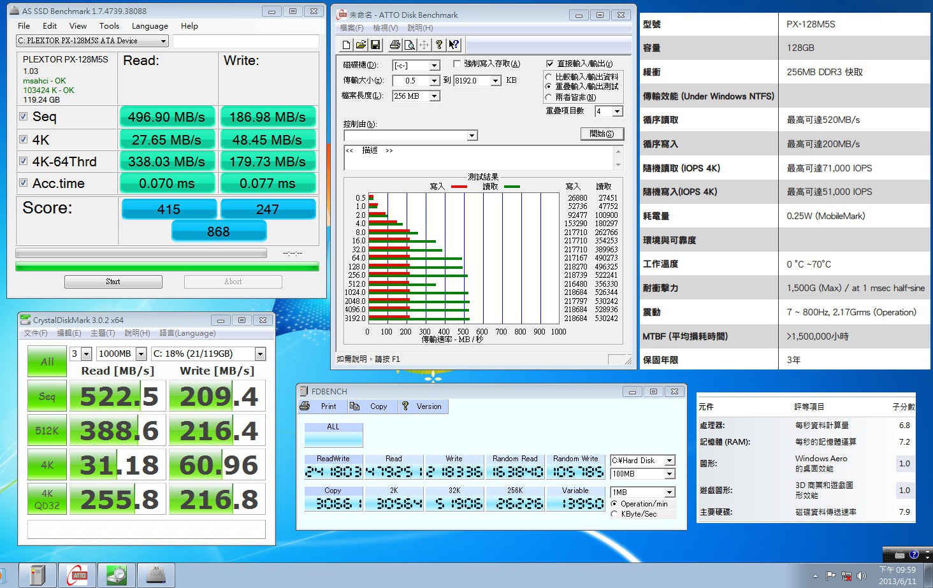Click the gray progress bar in AS SSD
This screenshot has height=588, width=933.
(x=141, y=254)
